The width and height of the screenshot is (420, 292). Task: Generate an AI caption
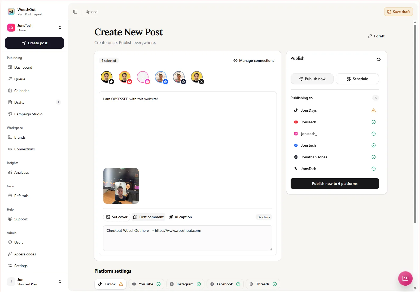pos(180,217)
